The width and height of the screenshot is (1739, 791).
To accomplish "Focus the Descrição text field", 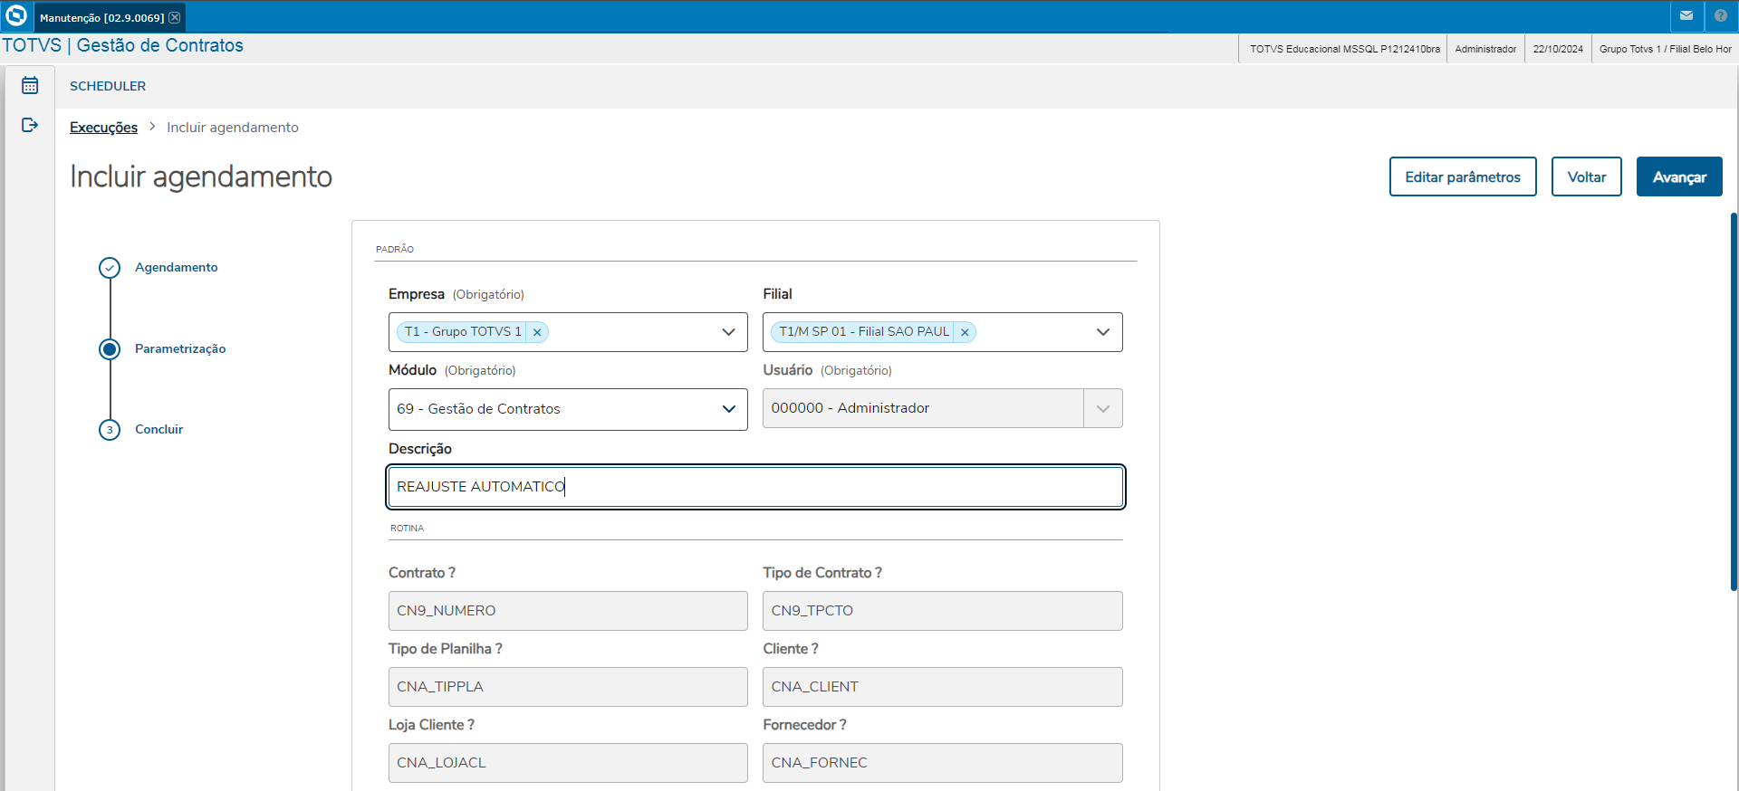I will pos(755,487).
